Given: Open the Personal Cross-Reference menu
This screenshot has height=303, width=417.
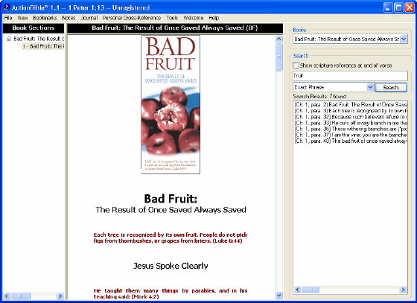Looking at the screenshot, I should point(132,18).
